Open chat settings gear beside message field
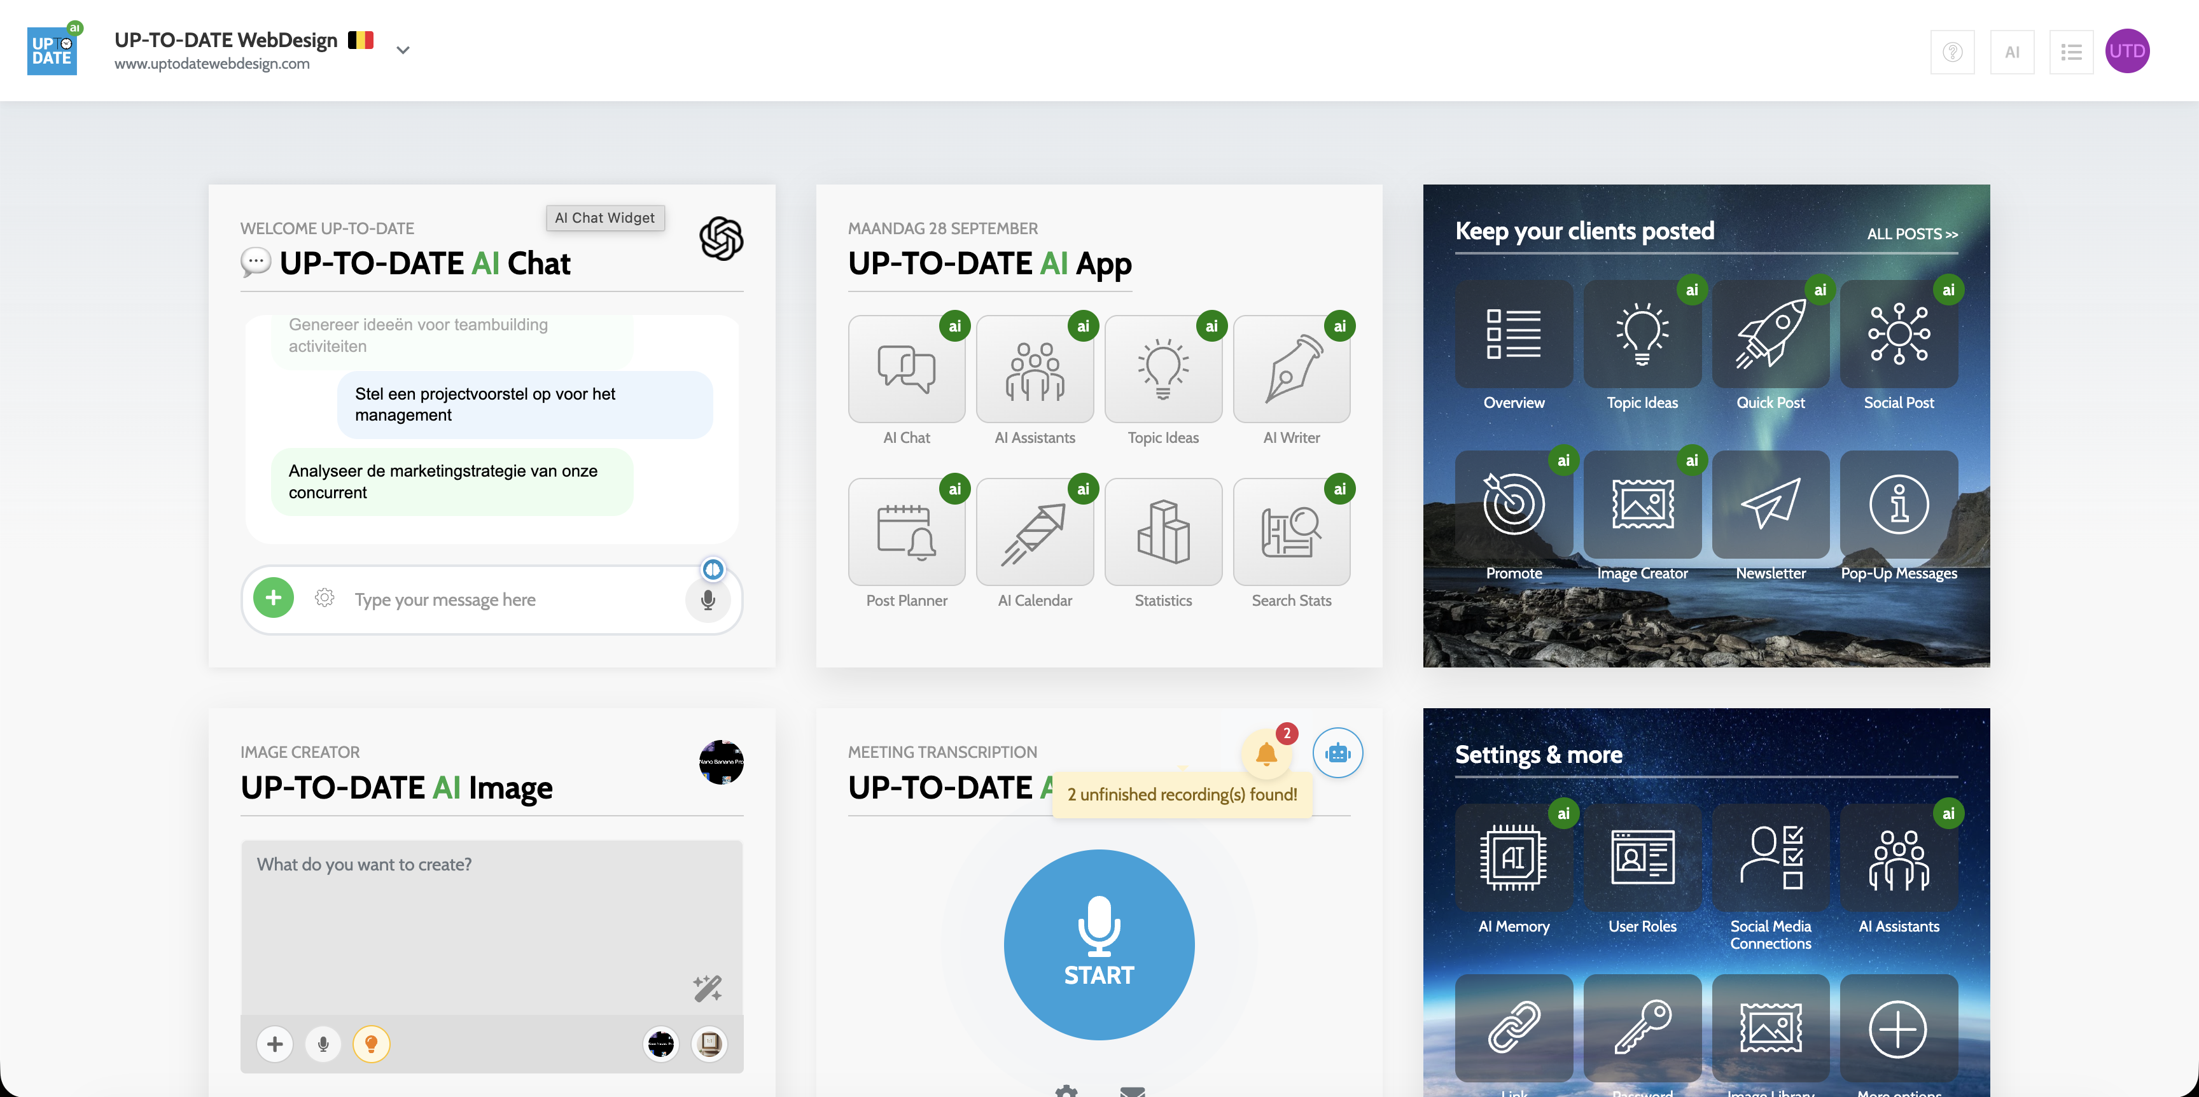This screenshot has width=2199, height=1097. 325,597
